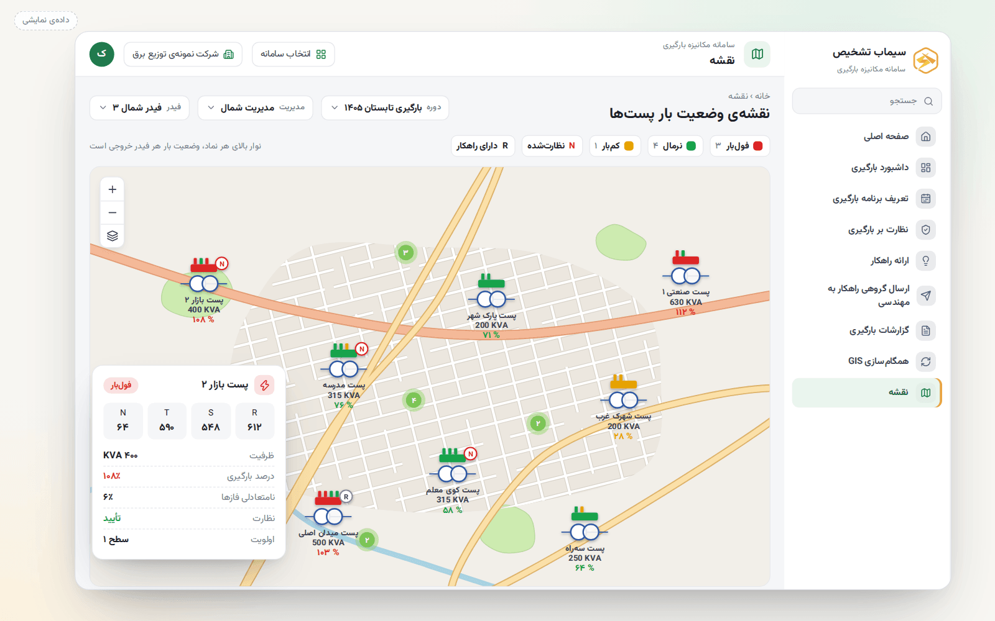Toggle the نرمال green filter chip
The width and height of the screenshot is (995, 621).
pos(675,146)
